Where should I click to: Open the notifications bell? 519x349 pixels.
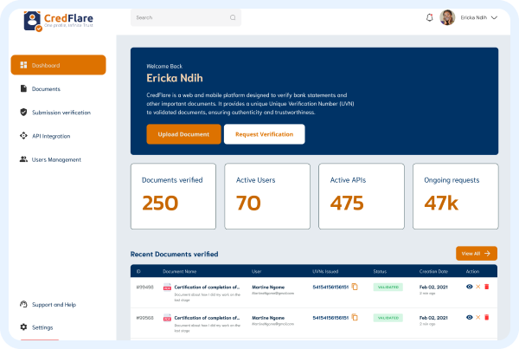[430, 17]
